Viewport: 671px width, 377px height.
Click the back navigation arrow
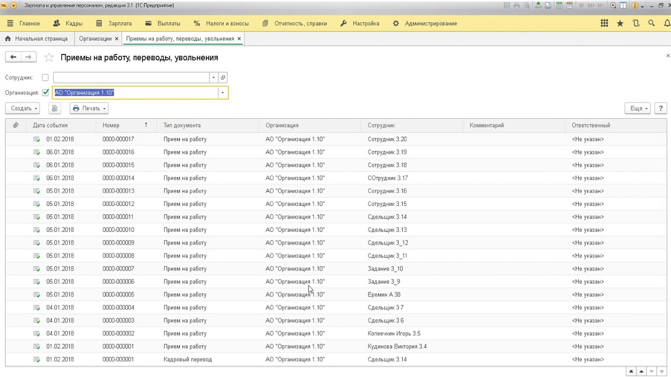tap(14, 57)
